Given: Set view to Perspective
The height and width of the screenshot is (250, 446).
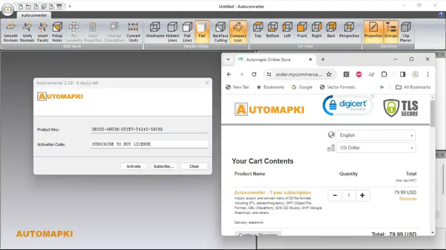Looking at the screenshot, I should tap(349, 30).
